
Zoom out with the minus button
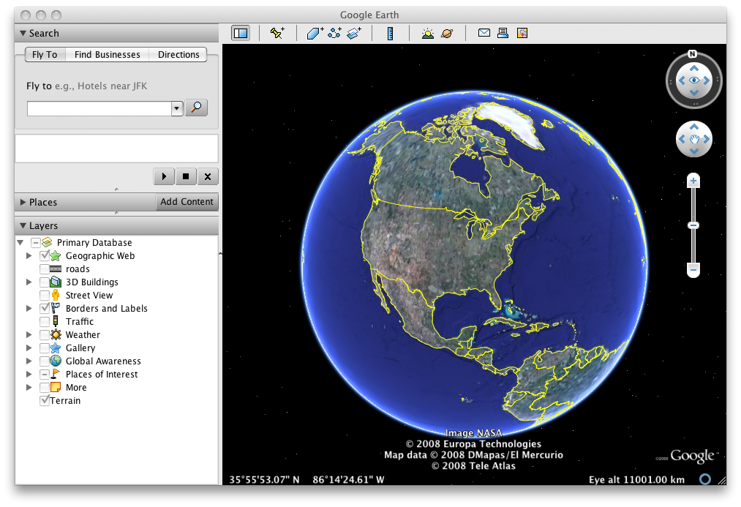693,270
